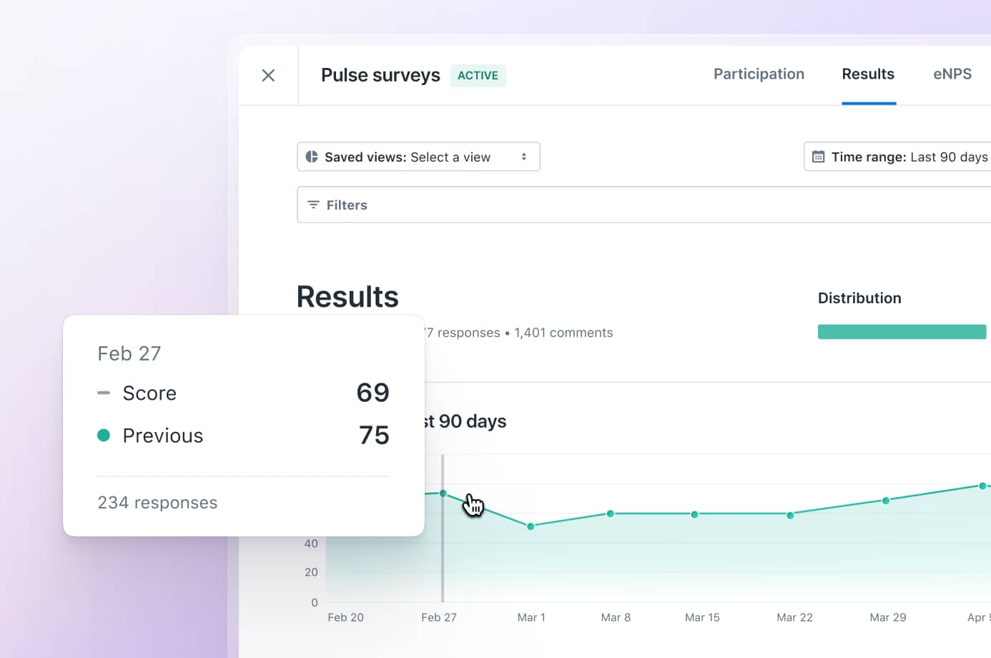The height and width of the screenshot is (658, 991).
Task: Switch to the eNPS tab
Action: 952,74
